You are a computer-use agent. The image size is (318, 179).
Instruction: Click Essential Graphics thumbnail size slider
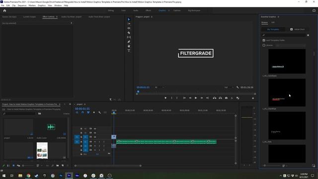272,166
